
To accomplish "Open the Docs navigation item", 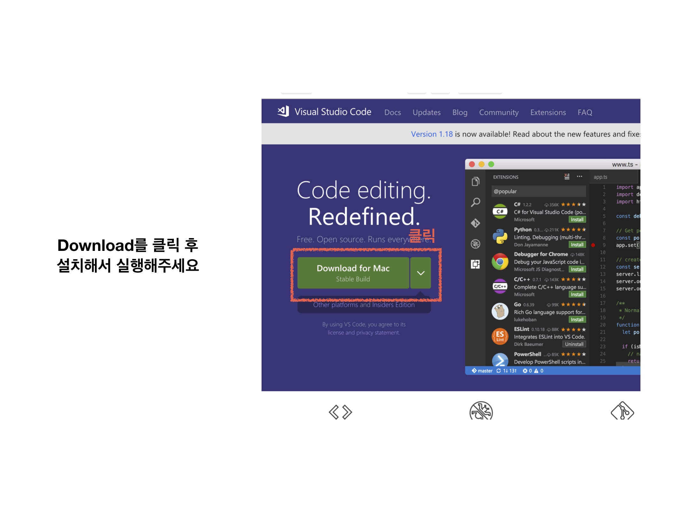I will [392, 112].
